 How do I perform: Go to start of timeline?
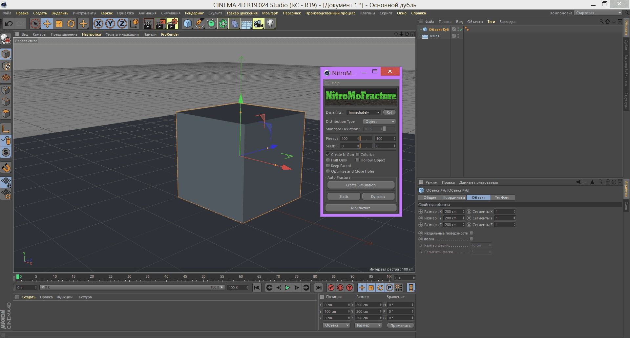click(257, 288)
